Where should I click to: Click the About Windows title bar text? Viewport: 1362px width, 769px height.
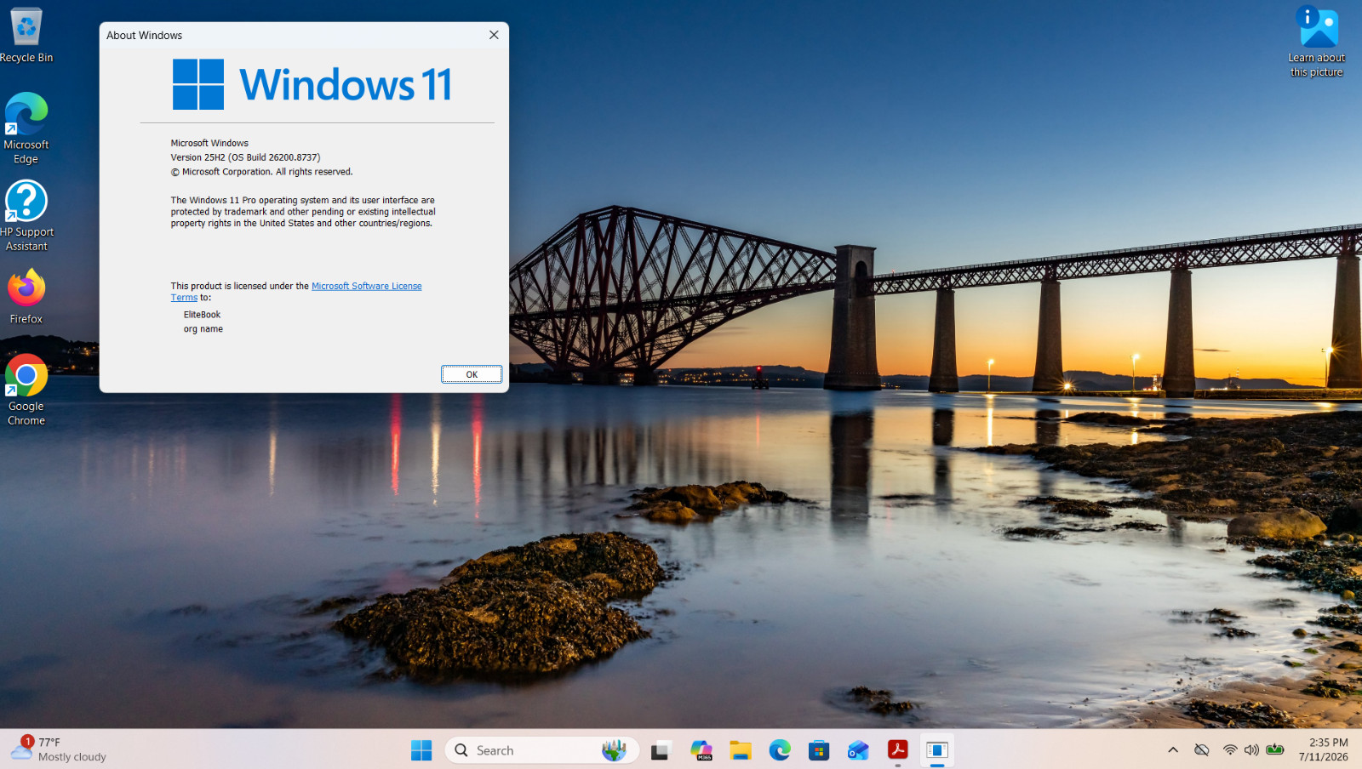coord(144,36)
